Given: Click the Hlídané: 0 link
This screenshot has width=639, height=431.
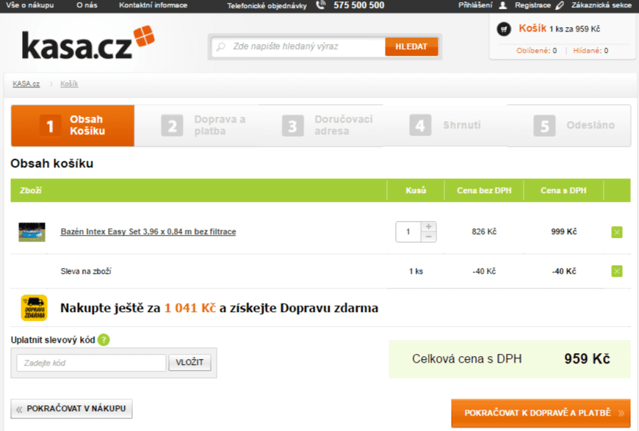Looking at the screenshot, I should point(591,51).
